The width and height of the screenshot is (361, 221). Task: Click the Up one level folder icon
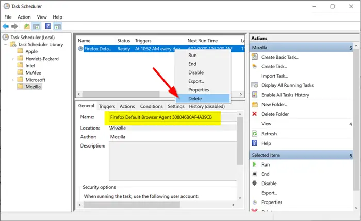pyautogui.click(x=27, y=26)
